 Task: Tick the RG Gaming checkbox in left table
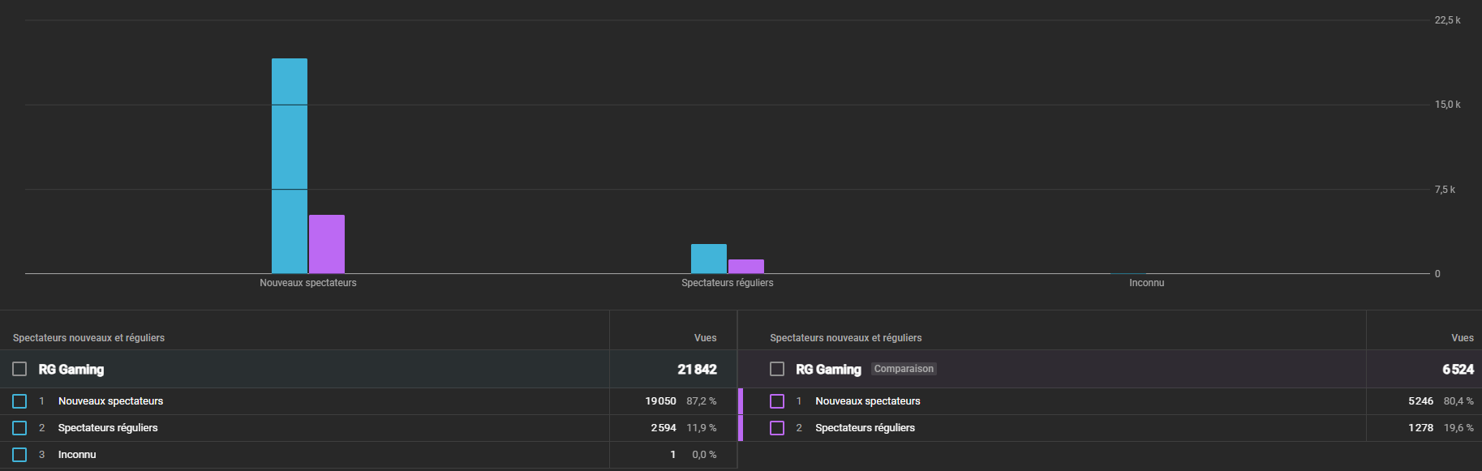click(x=19, y=369)
